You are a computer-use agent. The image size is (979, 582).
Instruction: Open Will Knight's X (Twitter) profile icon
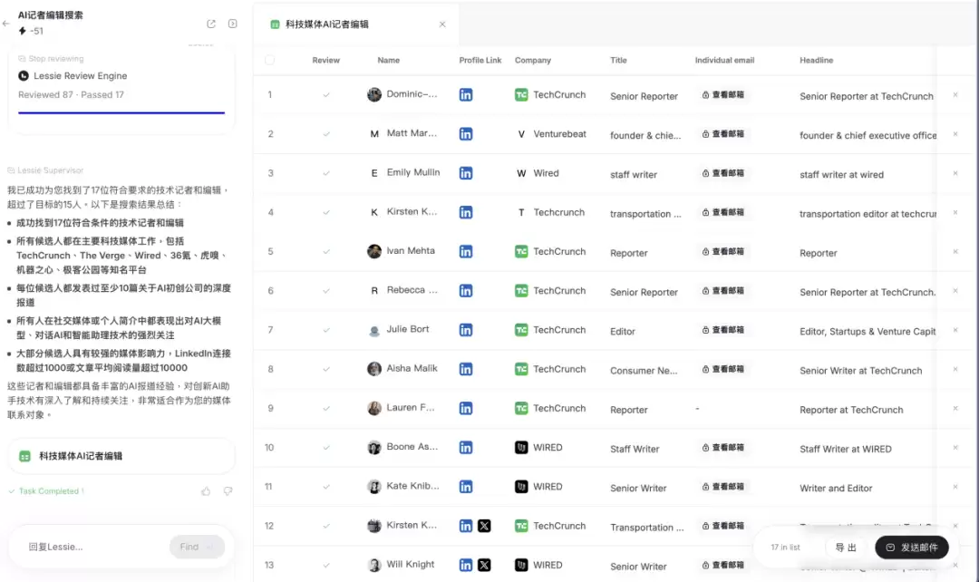pos(484,565)
